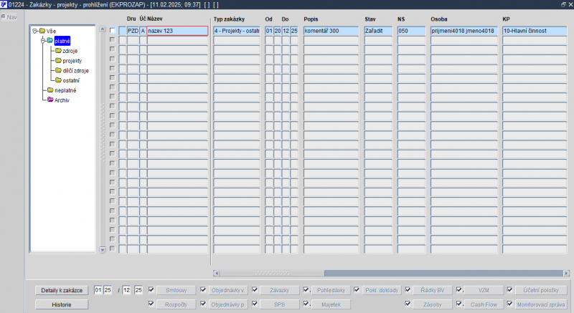Select zdroje in the tree
The image size is (574, 313).
[x=70, y=51]
